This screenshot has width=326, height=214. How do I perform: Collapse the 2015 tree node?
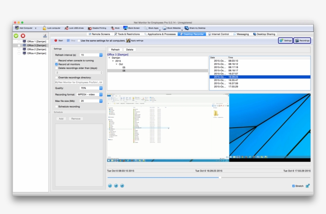coord(113,61)
